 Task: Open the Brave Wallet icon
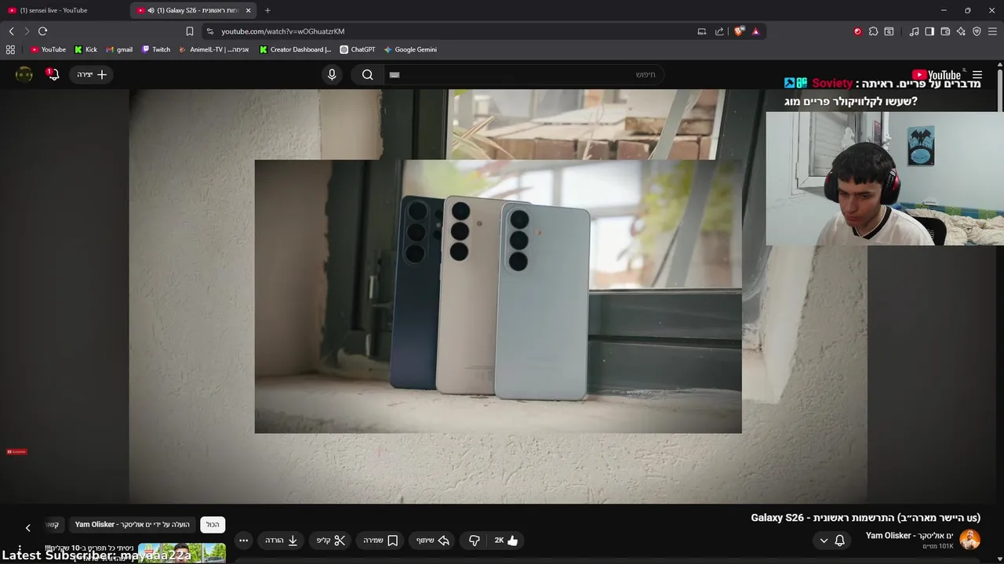945,31
